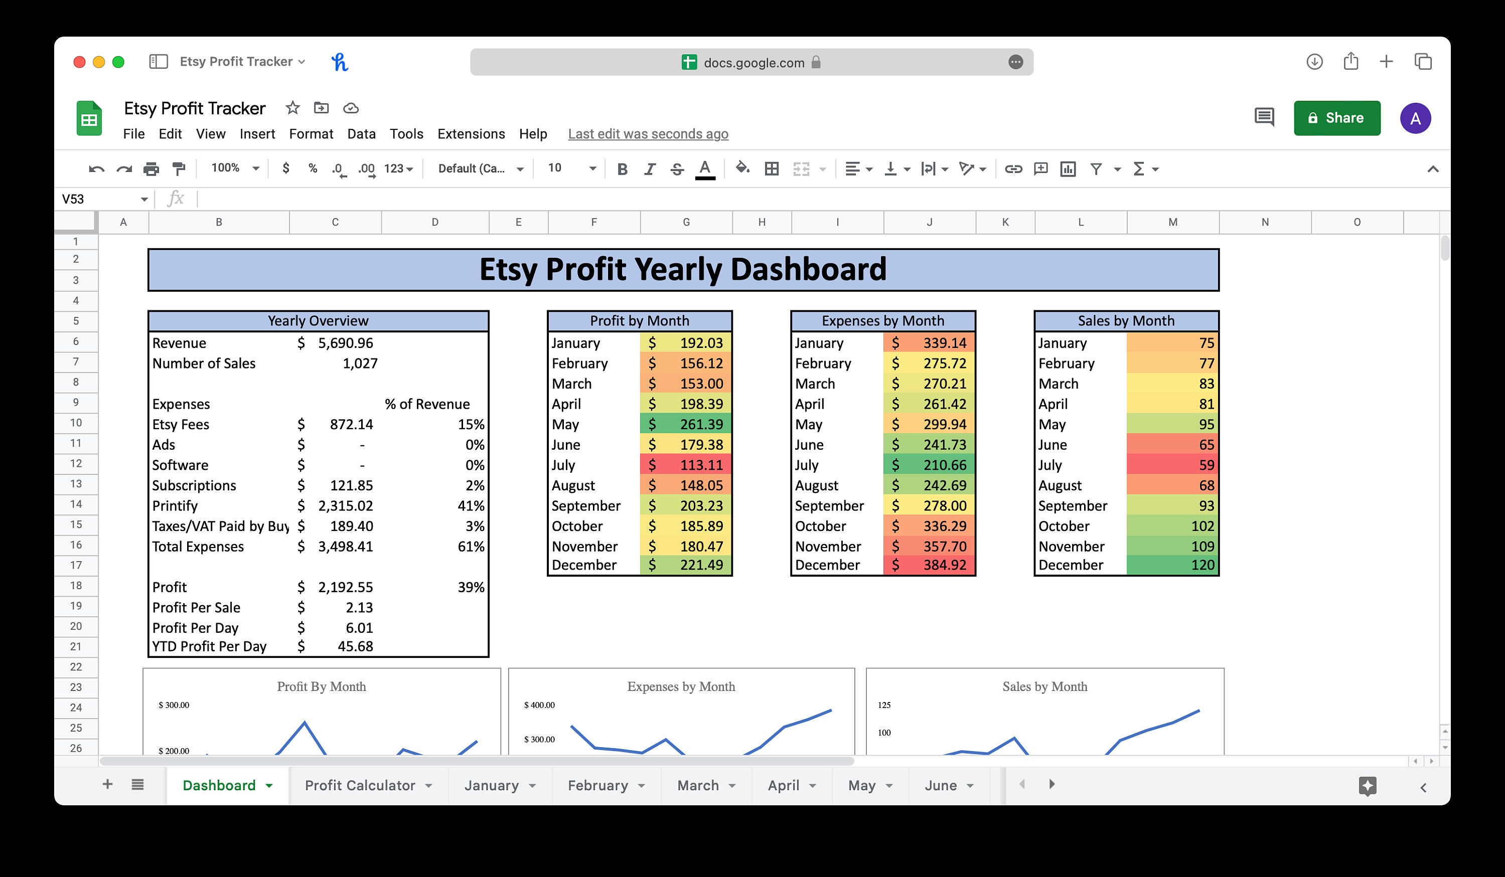Collapse the toolbar with the hide chevron

click(1432, 169)
